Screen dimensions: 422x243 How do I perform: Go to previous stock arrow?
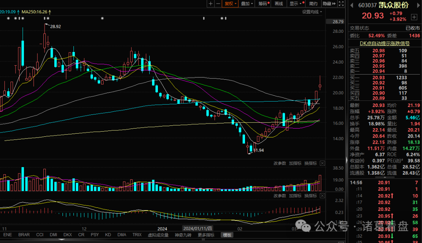[x=352, y=5]
